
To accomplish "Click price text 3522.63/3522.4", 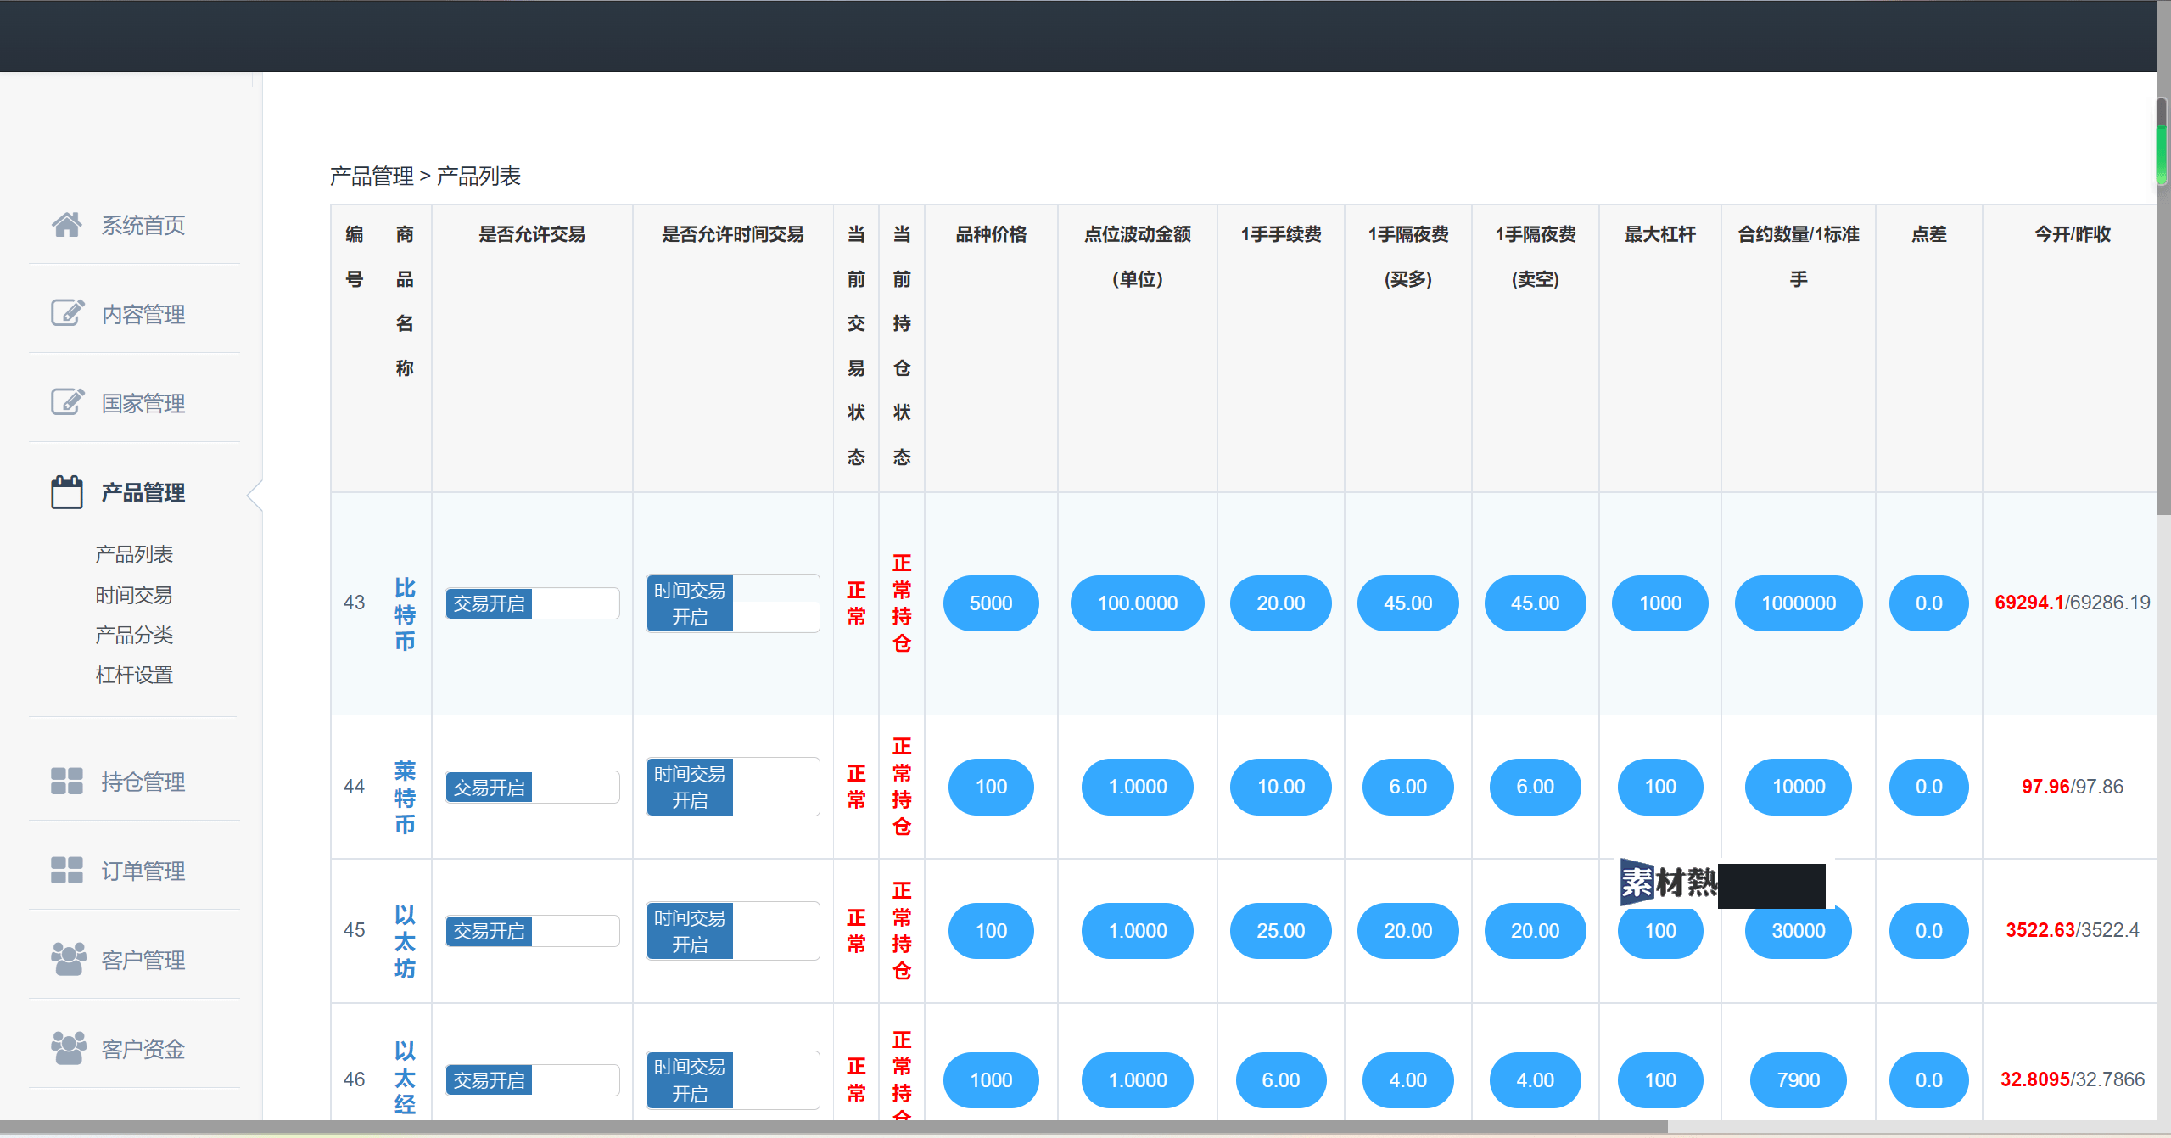I will (2073, 930).
